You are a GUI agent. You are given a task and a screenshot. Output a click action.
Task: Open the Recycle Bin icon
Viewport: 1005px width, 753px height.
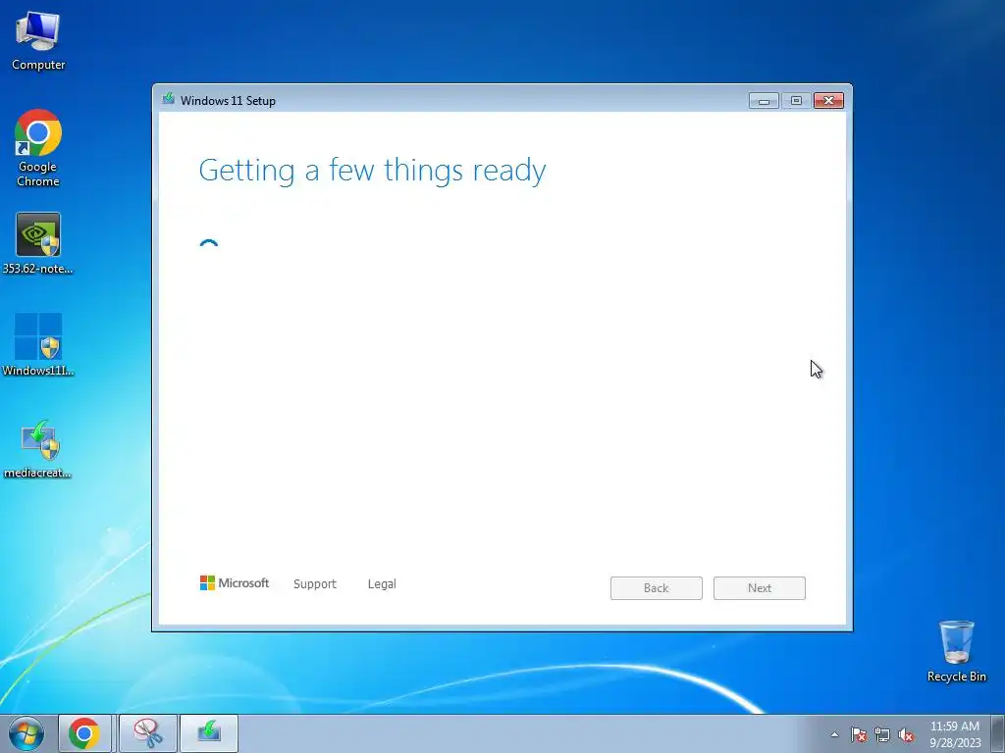point(956,651)
